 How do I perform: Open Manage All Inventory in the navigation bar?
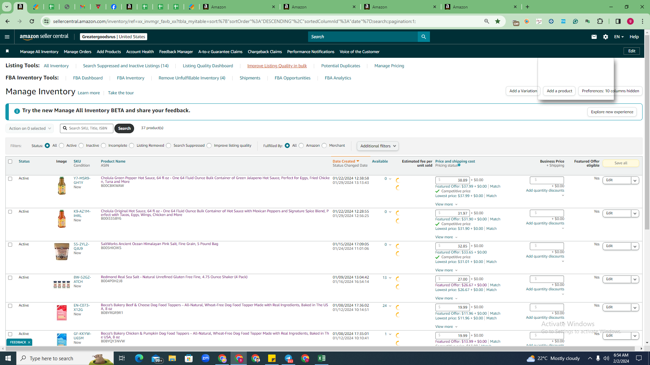(39, 52)
